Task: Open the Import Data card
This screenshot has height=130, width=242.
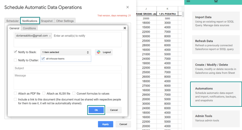Action: click(x=216, y=21)
